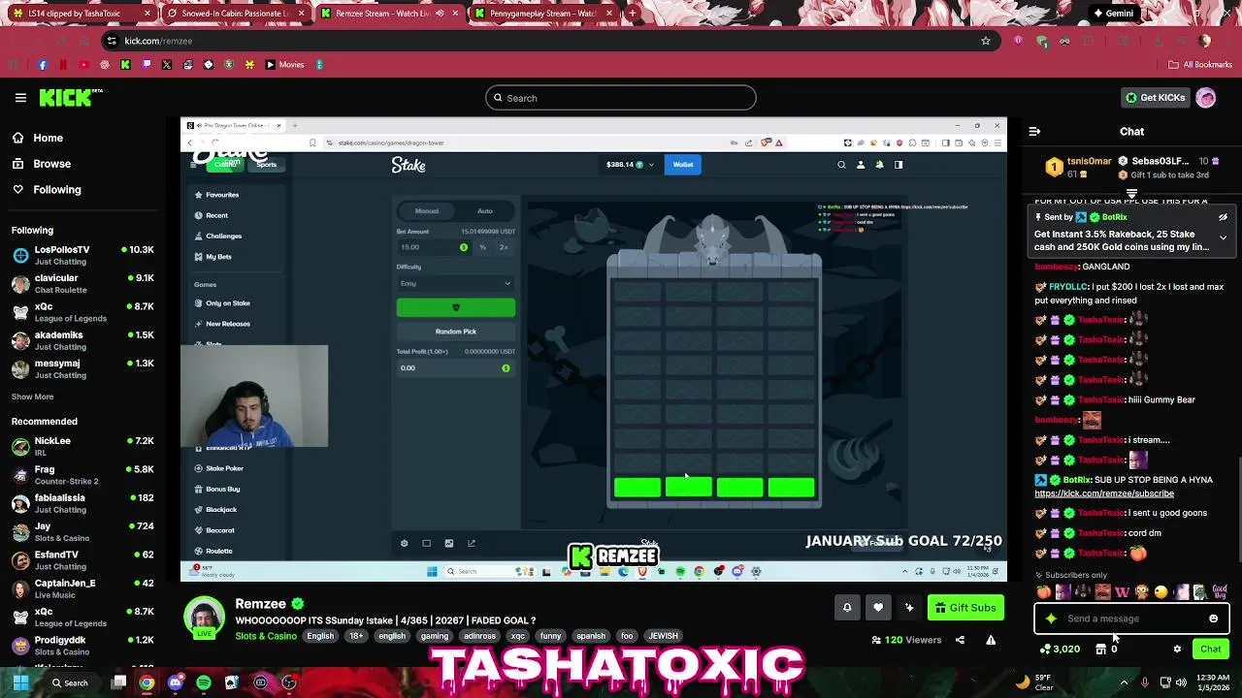Click the kick.com/remzee/subscribe link in chat
Viewport: 1242px width, 698px height.
tap(1104, 493)
